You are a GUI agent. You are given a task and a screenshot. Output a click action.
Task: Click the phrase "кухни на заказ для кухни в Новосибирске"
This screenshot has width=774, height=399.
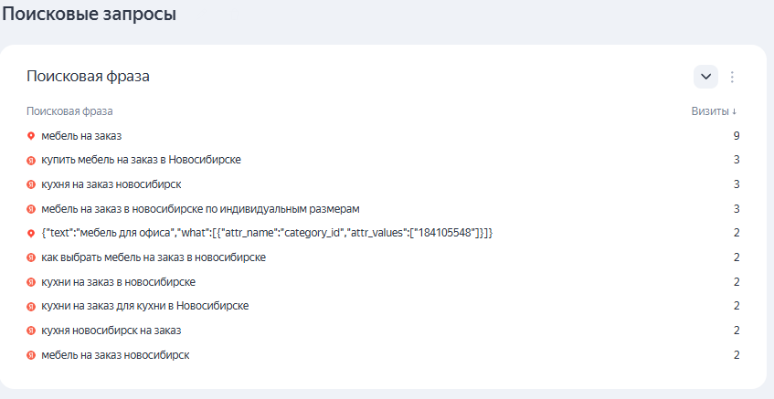tap(144, 306)
